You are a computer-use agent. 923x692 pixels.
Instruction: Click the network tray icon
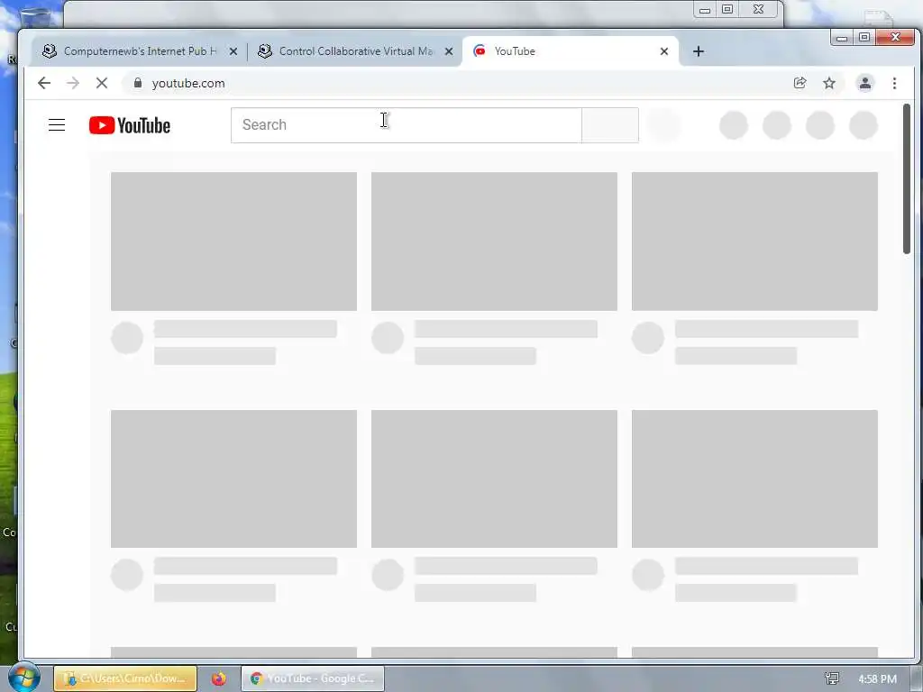click(x=831, y=678)
